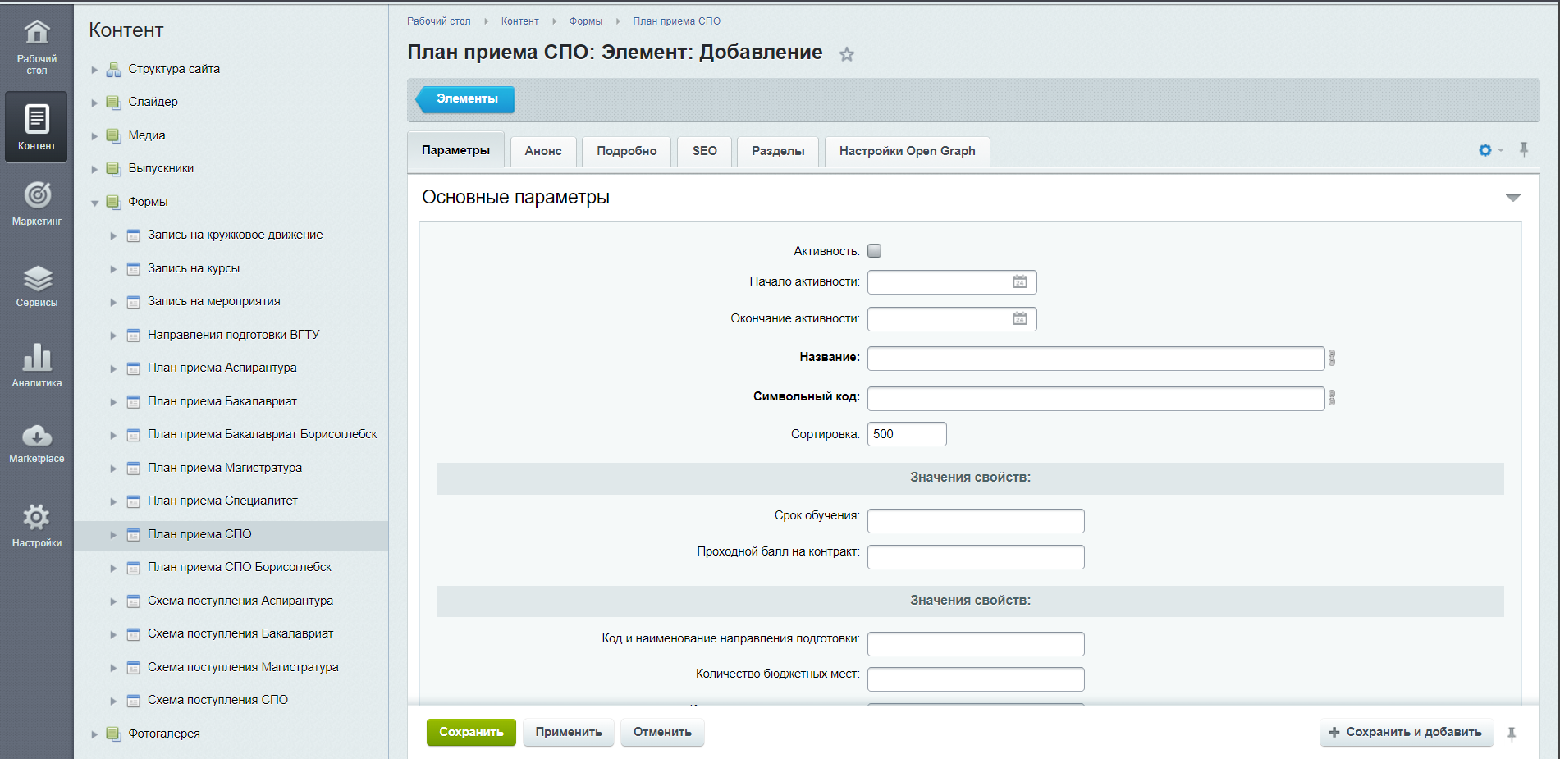1560x759 pixels.
Task: Select План приема Магистратура in tree
Action: tap(225, 468)
